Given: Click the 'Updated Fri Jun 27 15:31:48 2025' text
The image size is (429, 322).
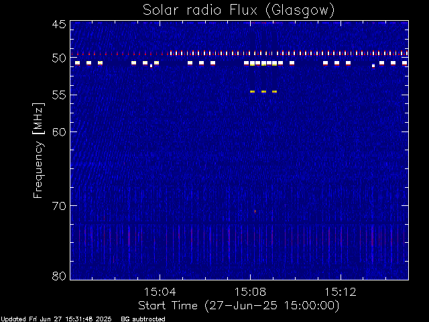Looking at the screenshot, I should 56,319.
